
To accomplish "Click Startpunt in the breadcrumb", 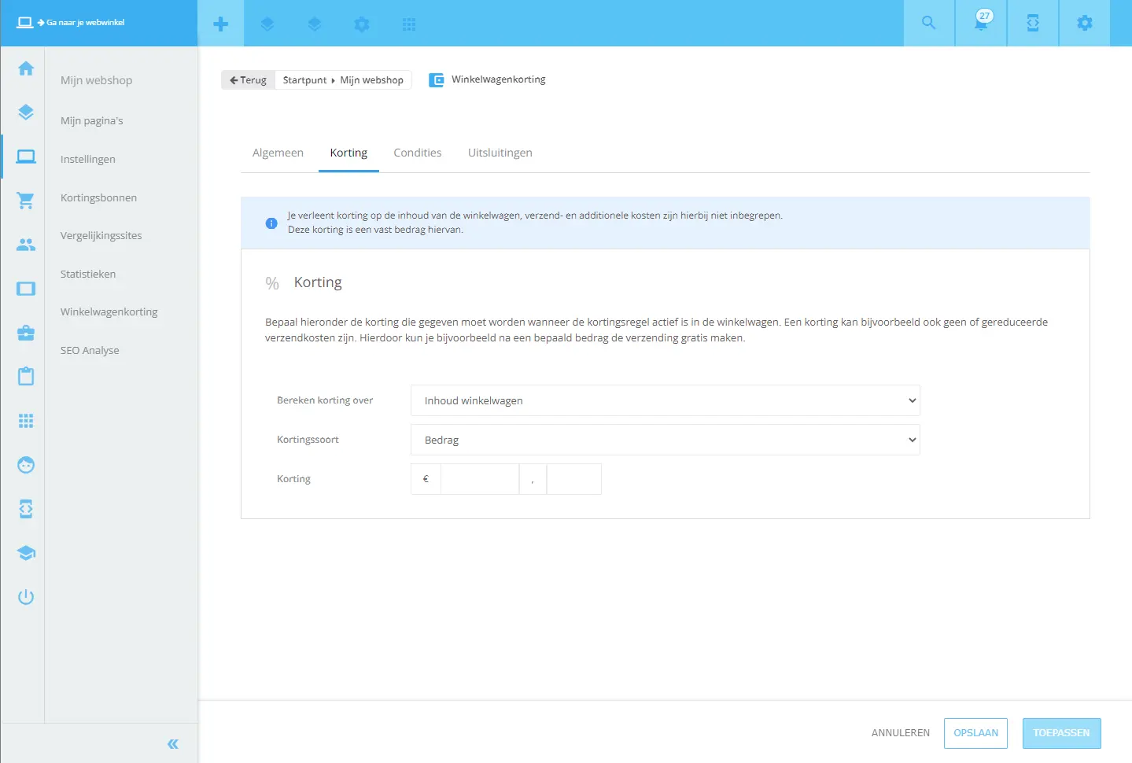I will pos(304,80).
